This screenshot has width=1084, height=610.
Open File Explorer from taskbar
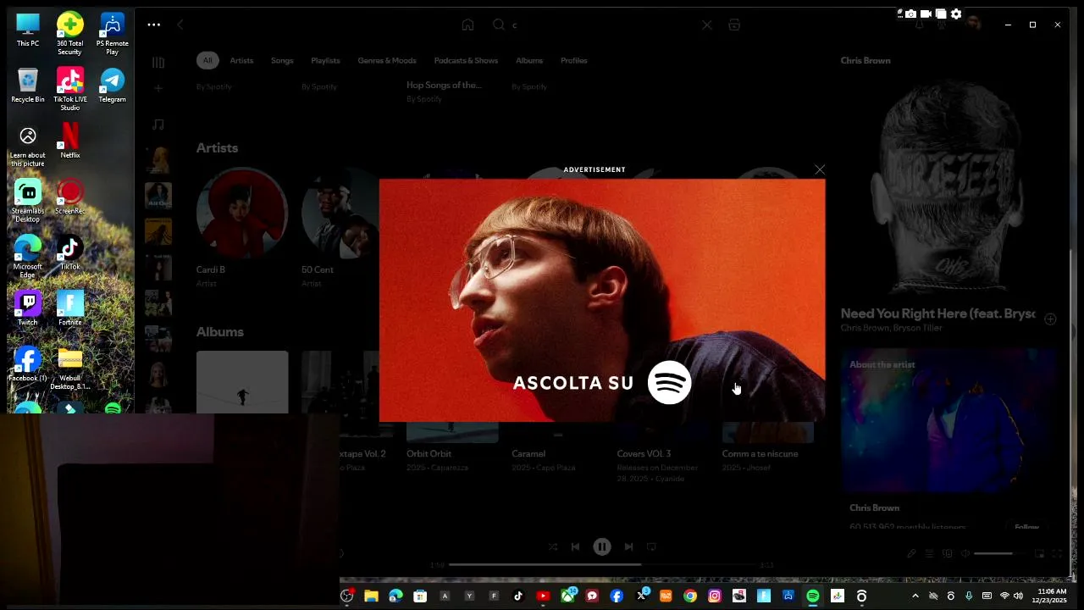(x=371, y=596)
